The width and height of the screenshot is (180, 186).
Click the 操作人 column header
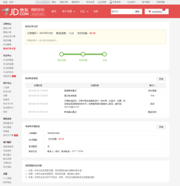click(x=152, y=86)
